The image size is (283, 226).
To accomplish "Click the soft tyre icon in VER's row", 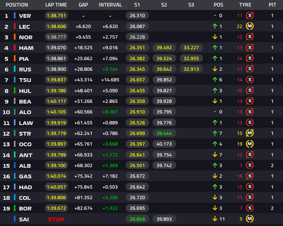I will click(250, 16).
